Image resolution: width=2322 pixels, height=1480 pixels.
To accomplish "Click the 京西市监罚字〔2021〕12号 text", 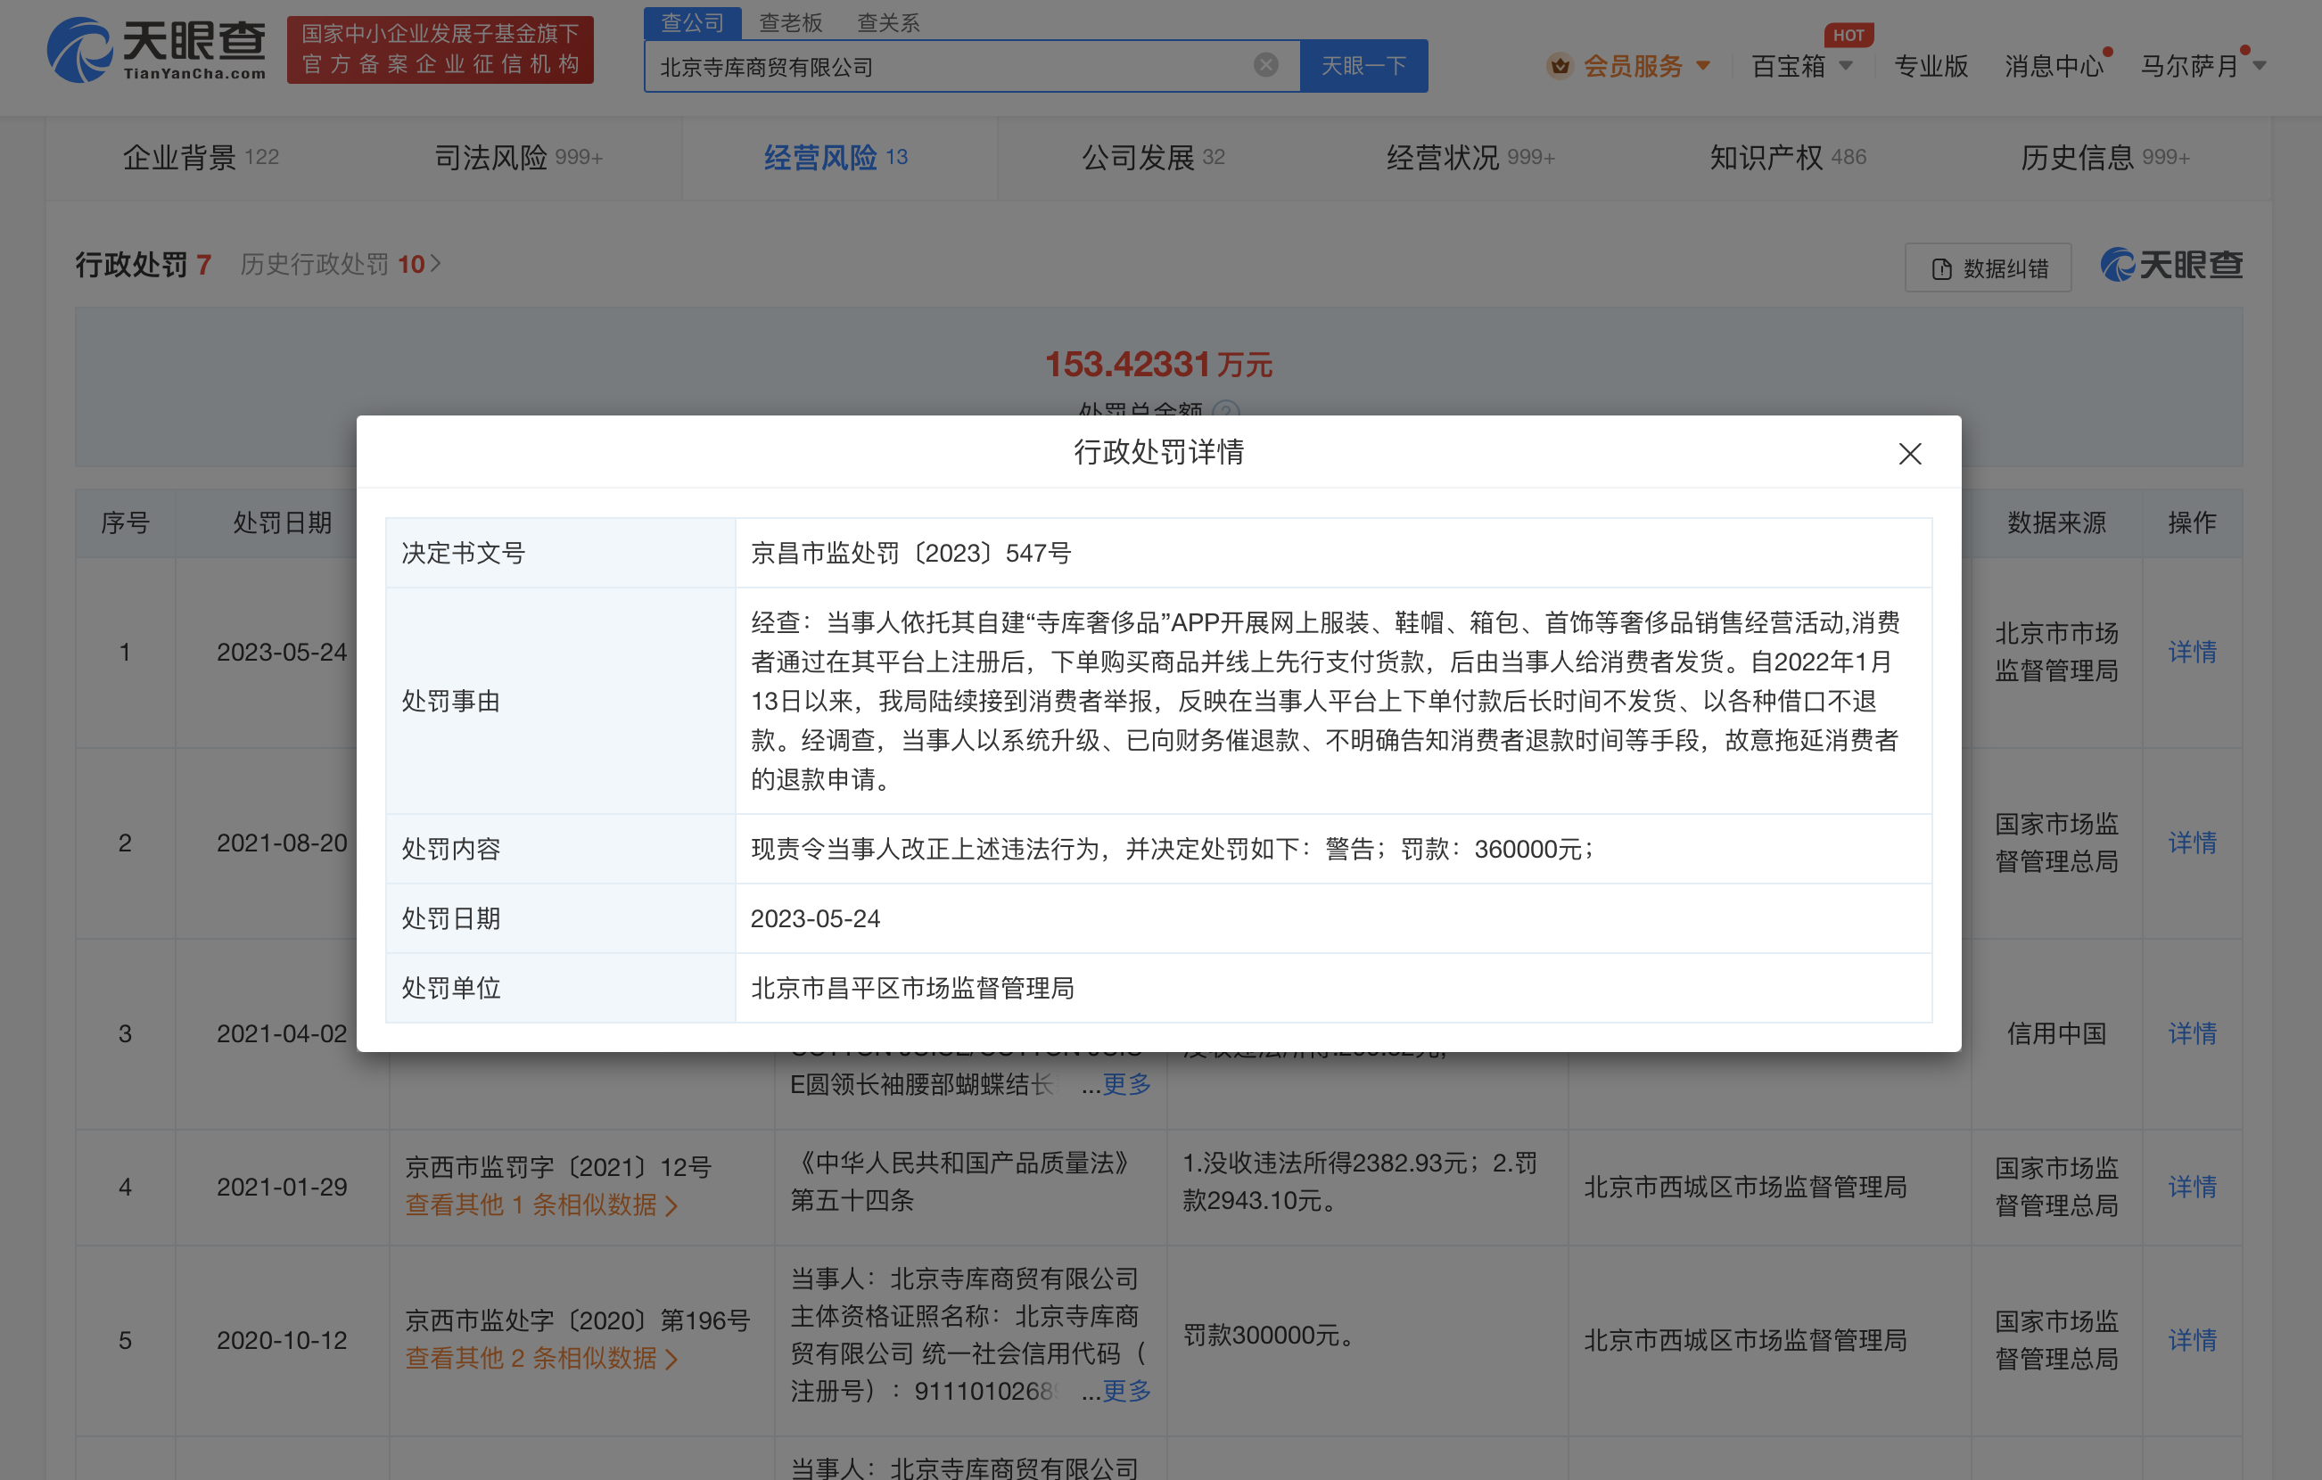I will [x=557, y=1168].
